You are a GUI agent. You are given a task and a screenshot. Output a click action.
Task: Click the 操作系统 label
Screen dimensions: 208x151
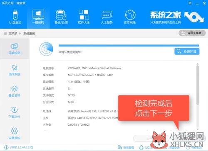point(48,75)
